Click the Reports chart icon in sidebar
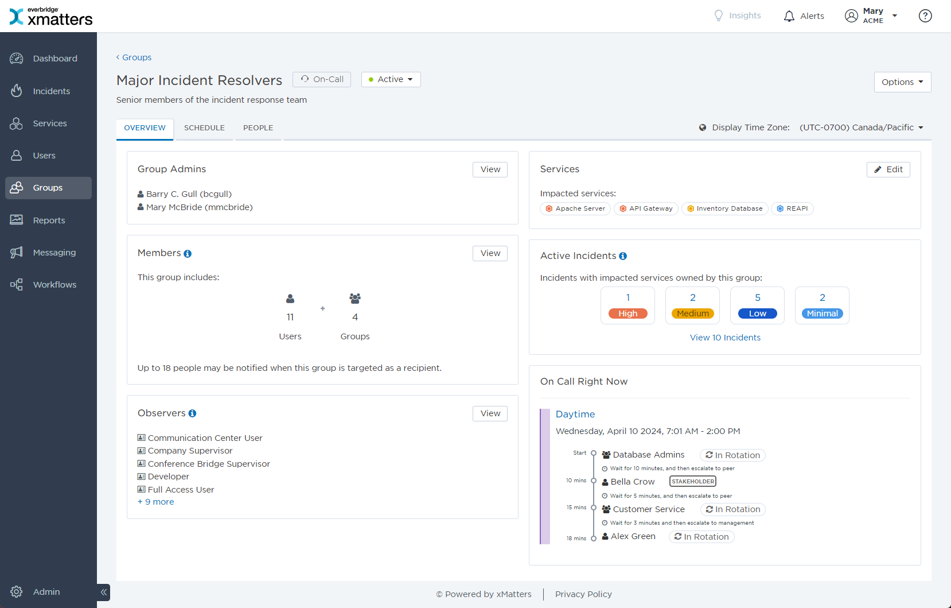 click(17, 220)
